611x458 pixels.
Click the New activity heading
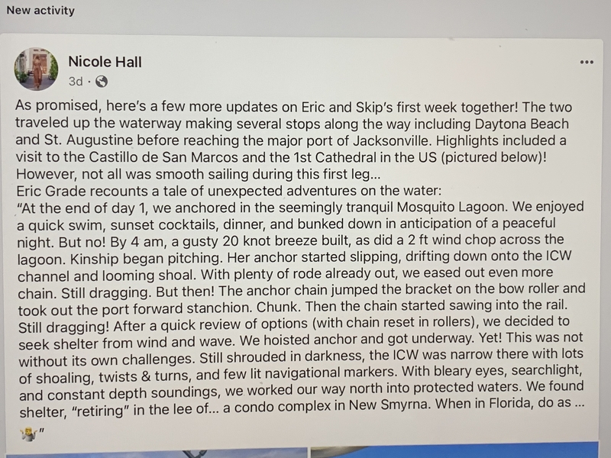click(40, 11)
